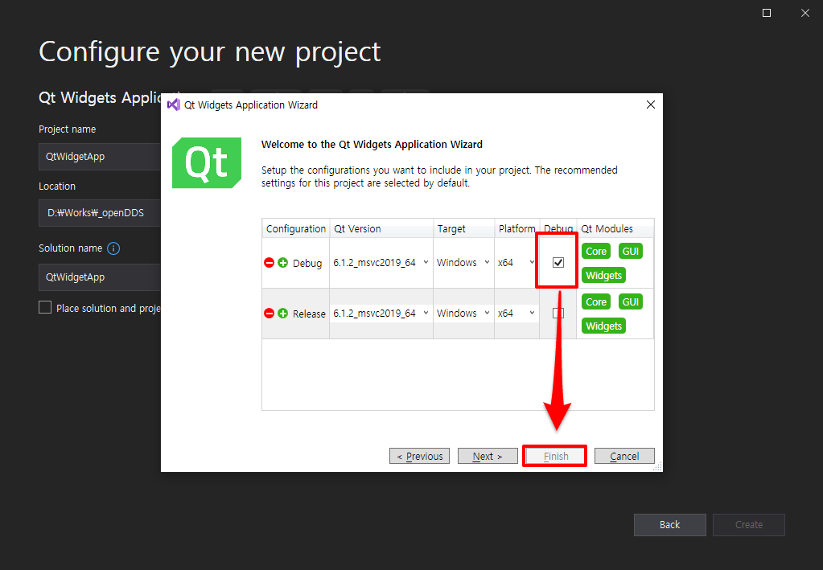Click the Qt logo in the wizard
823x570 pixels.
click(x=207, y=162)
